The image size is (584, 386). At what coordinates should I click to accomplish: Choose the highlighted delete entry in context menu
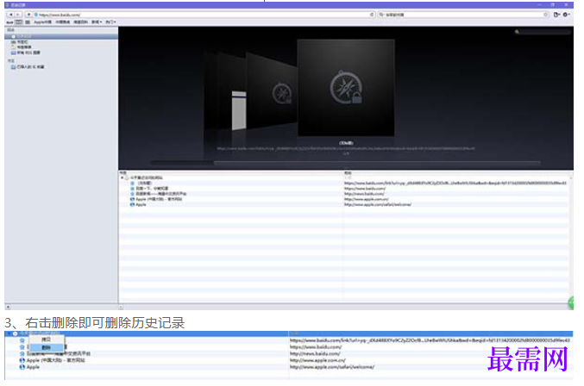point(47,347)
